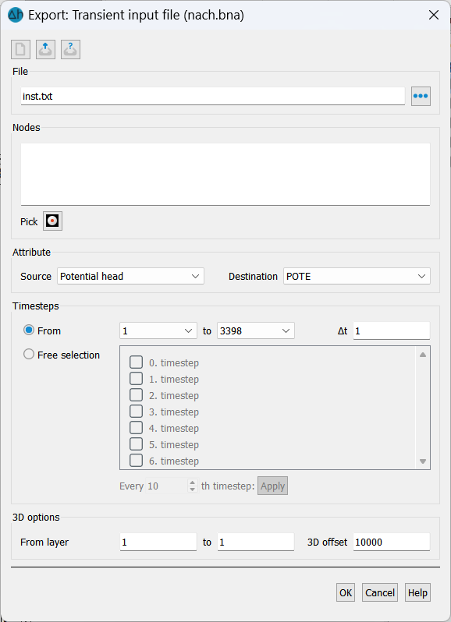Check the 3. timestep checkbox
The height and width of the screenshot is (622, 451).
(137, 412)
